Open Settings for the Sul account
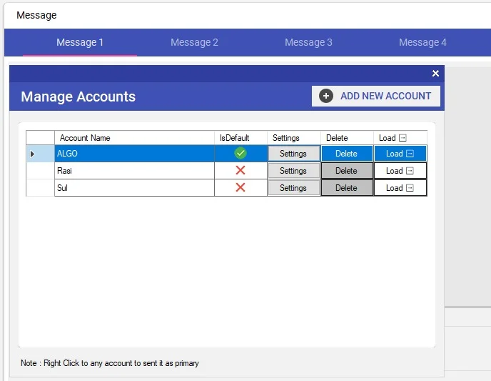Screen dimensions: 491x381 293,188
